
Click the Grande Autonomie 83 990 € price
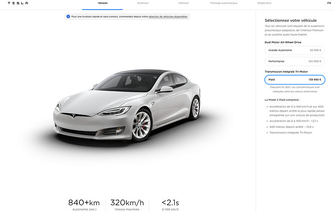click(316, 50)
